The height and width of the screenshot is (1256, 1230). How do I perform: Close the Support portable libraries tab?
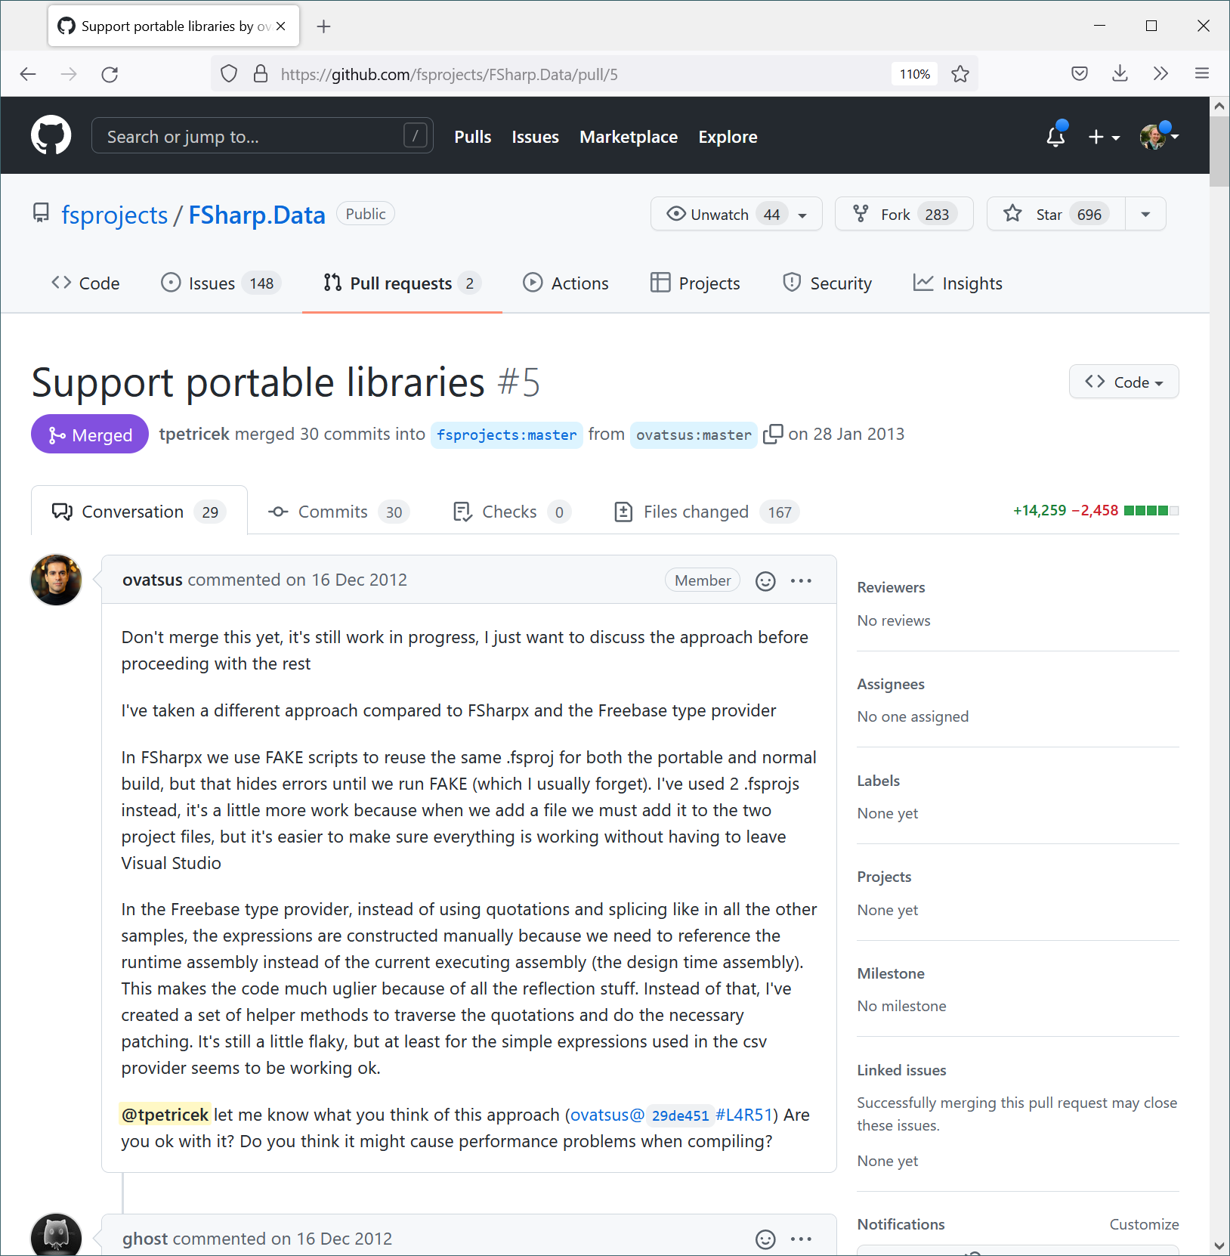[x=281, y=26]
